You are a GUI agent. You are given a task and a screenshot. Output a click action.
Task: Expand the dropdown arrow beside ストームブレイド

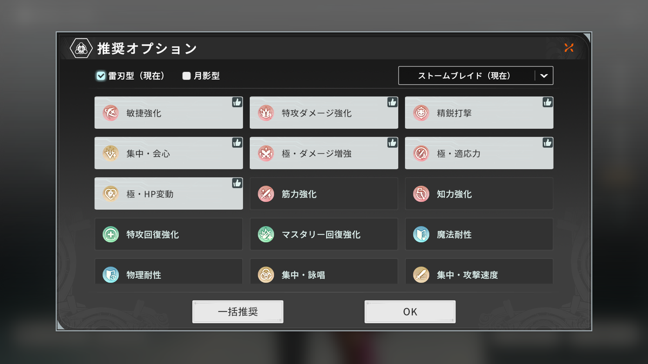click(x=544, y=76)
